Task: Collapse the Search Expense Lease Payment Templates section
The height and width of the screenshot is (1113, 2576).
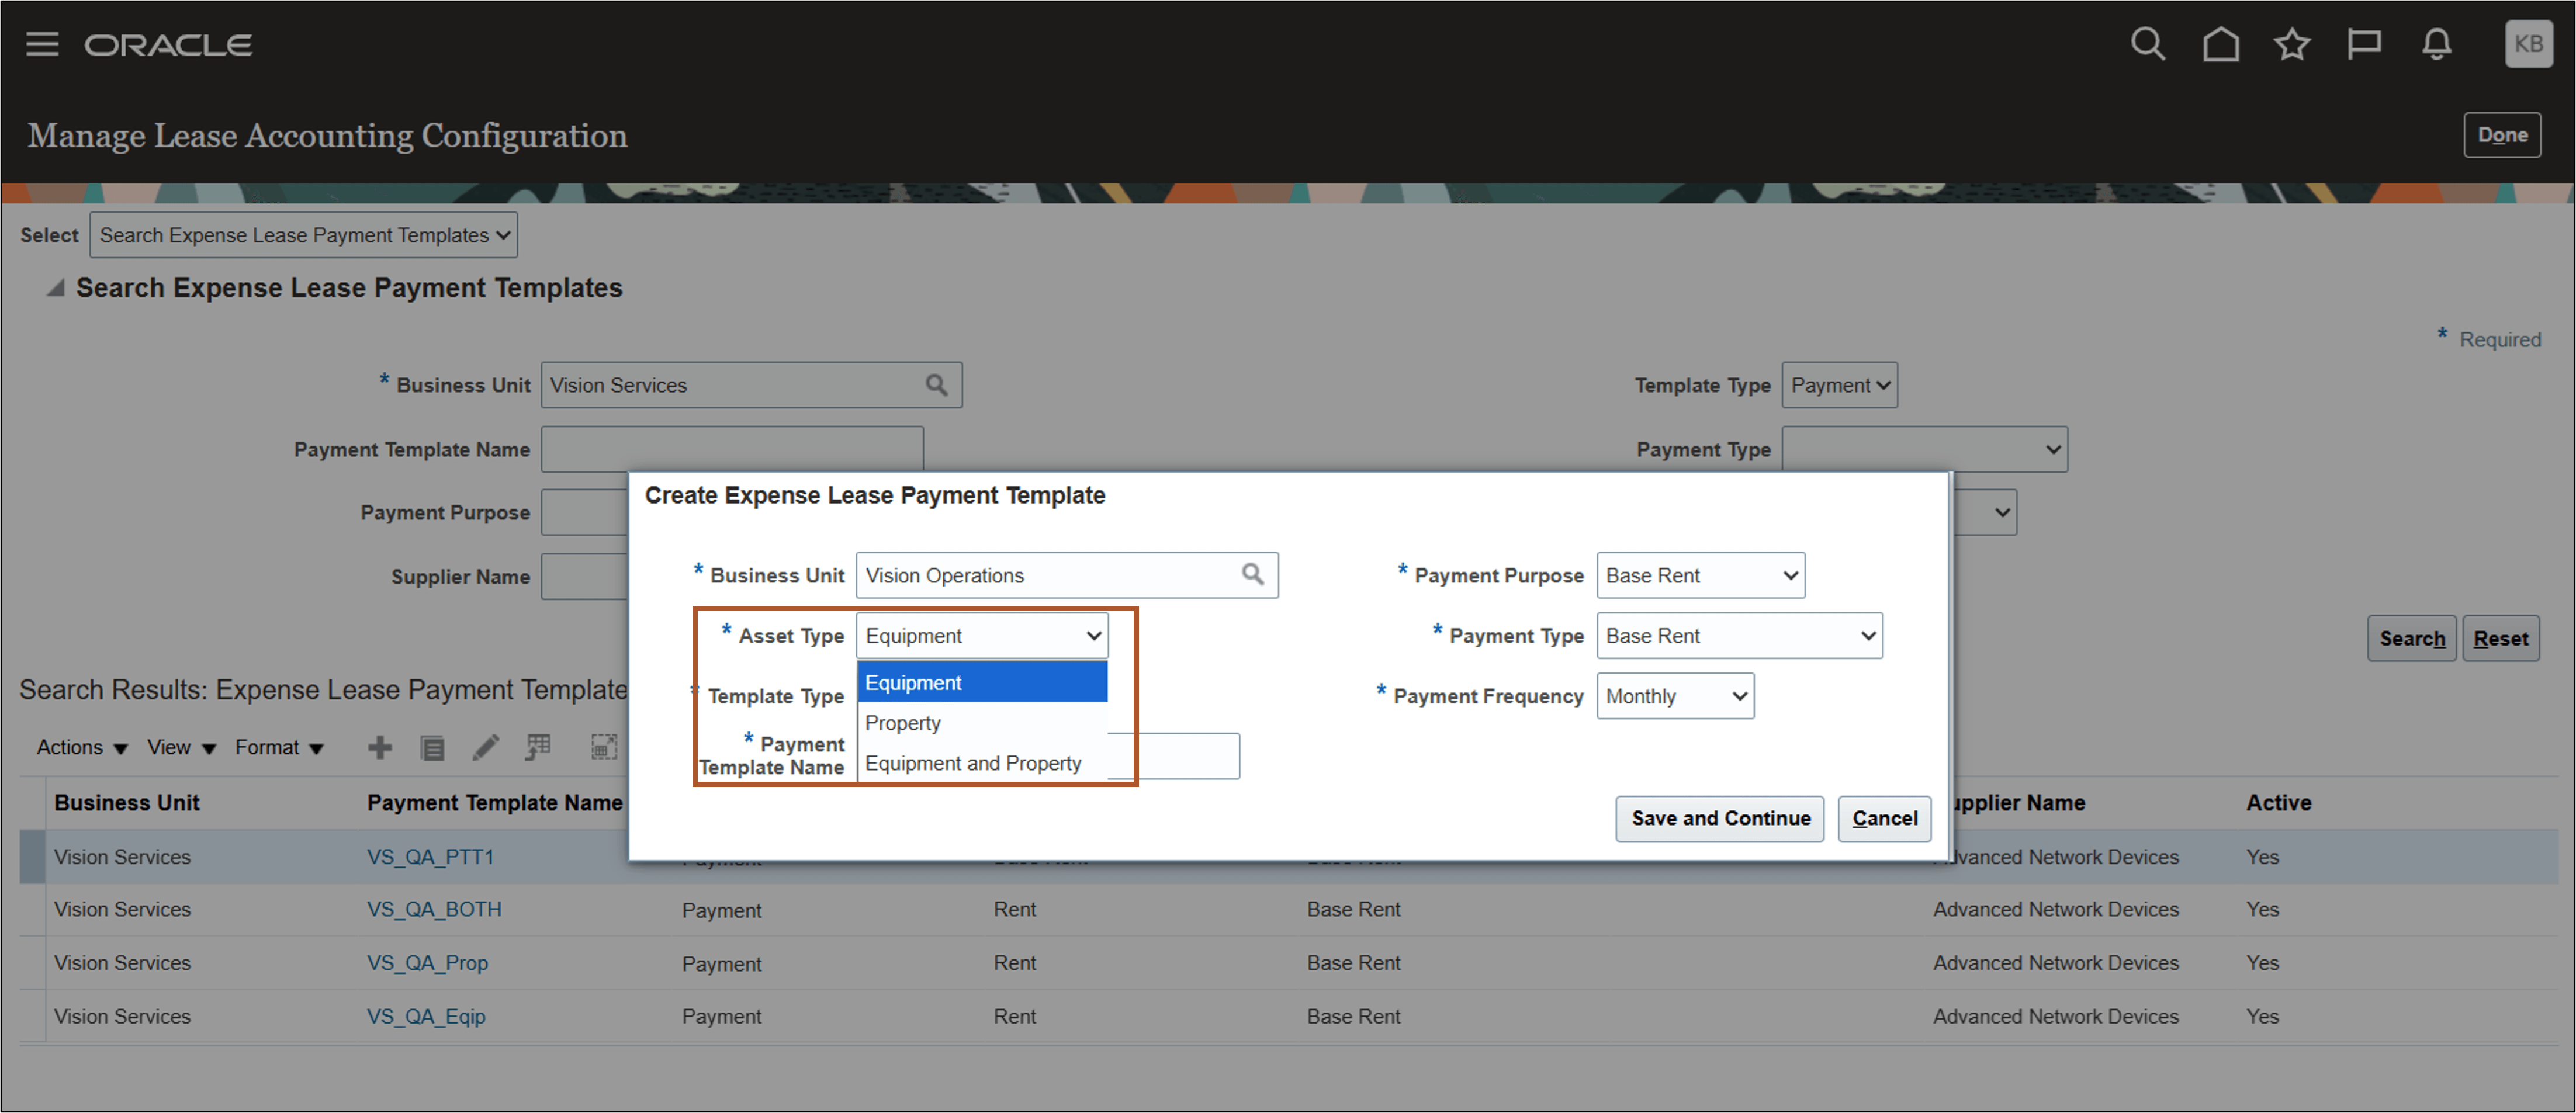Action: pos(55,287)
